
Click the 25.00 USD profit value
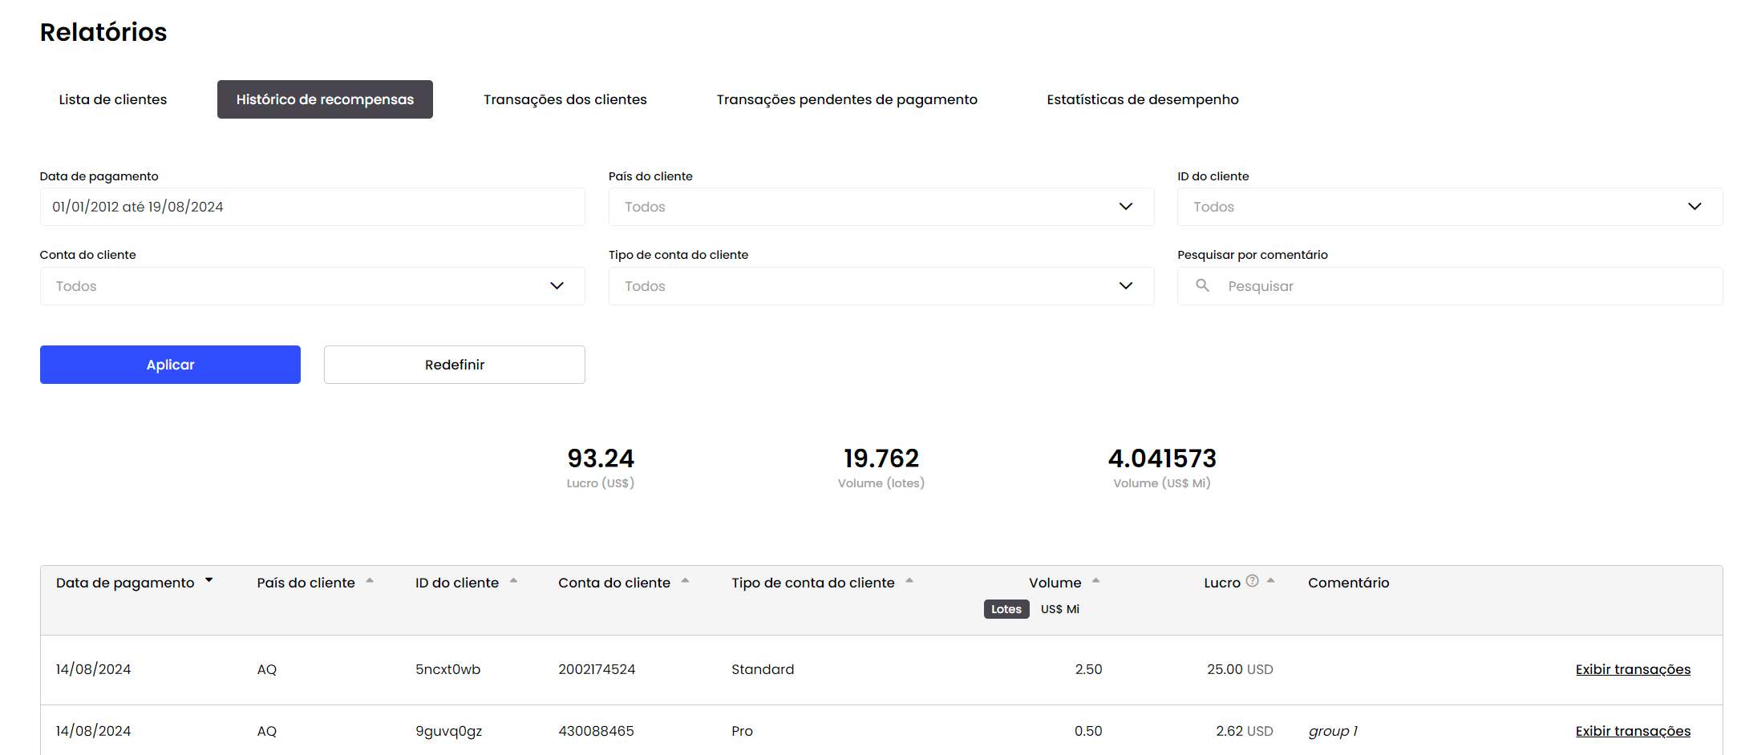(x=1240, y=669)
